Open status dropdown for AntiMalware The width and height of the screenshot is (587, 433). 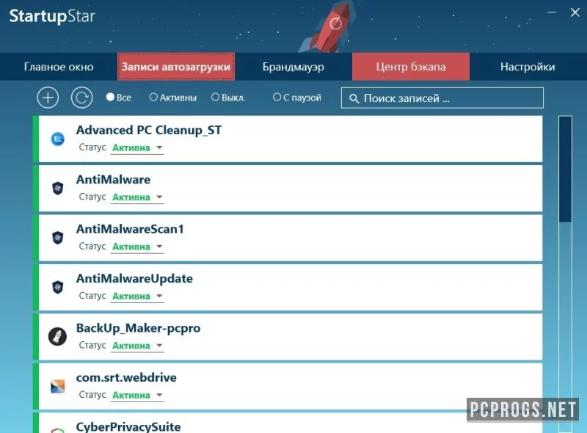pyautogui.click(x=137, y=197)
